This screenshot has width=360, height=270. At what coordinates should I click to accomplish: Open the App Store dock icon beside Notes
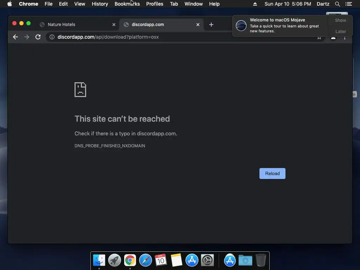[x=192, y=261]
